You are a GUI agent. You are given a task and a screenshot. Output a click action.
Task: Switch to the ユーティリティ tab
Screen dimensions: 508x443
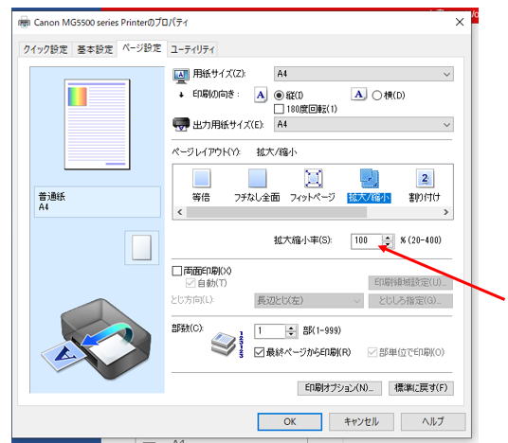click(x=192, y=49)
